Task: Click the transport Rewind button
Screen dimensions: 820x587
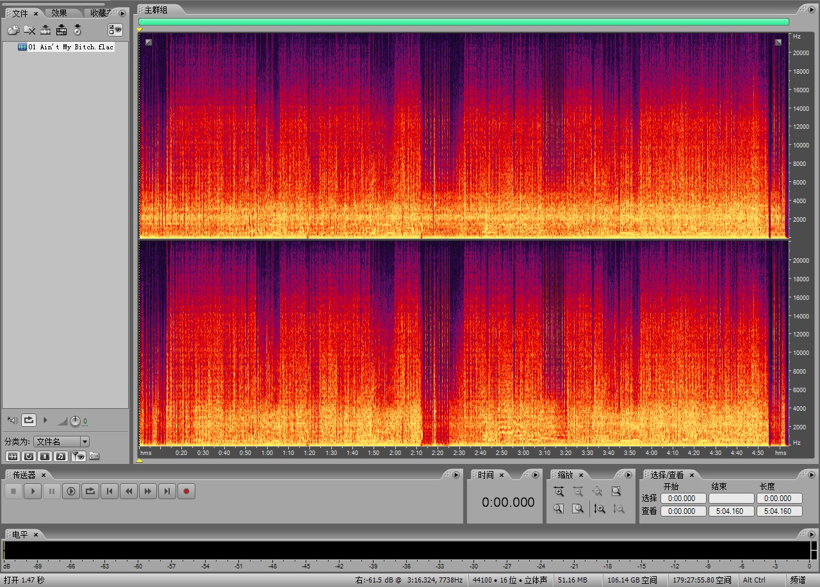Action: (129, 492)
